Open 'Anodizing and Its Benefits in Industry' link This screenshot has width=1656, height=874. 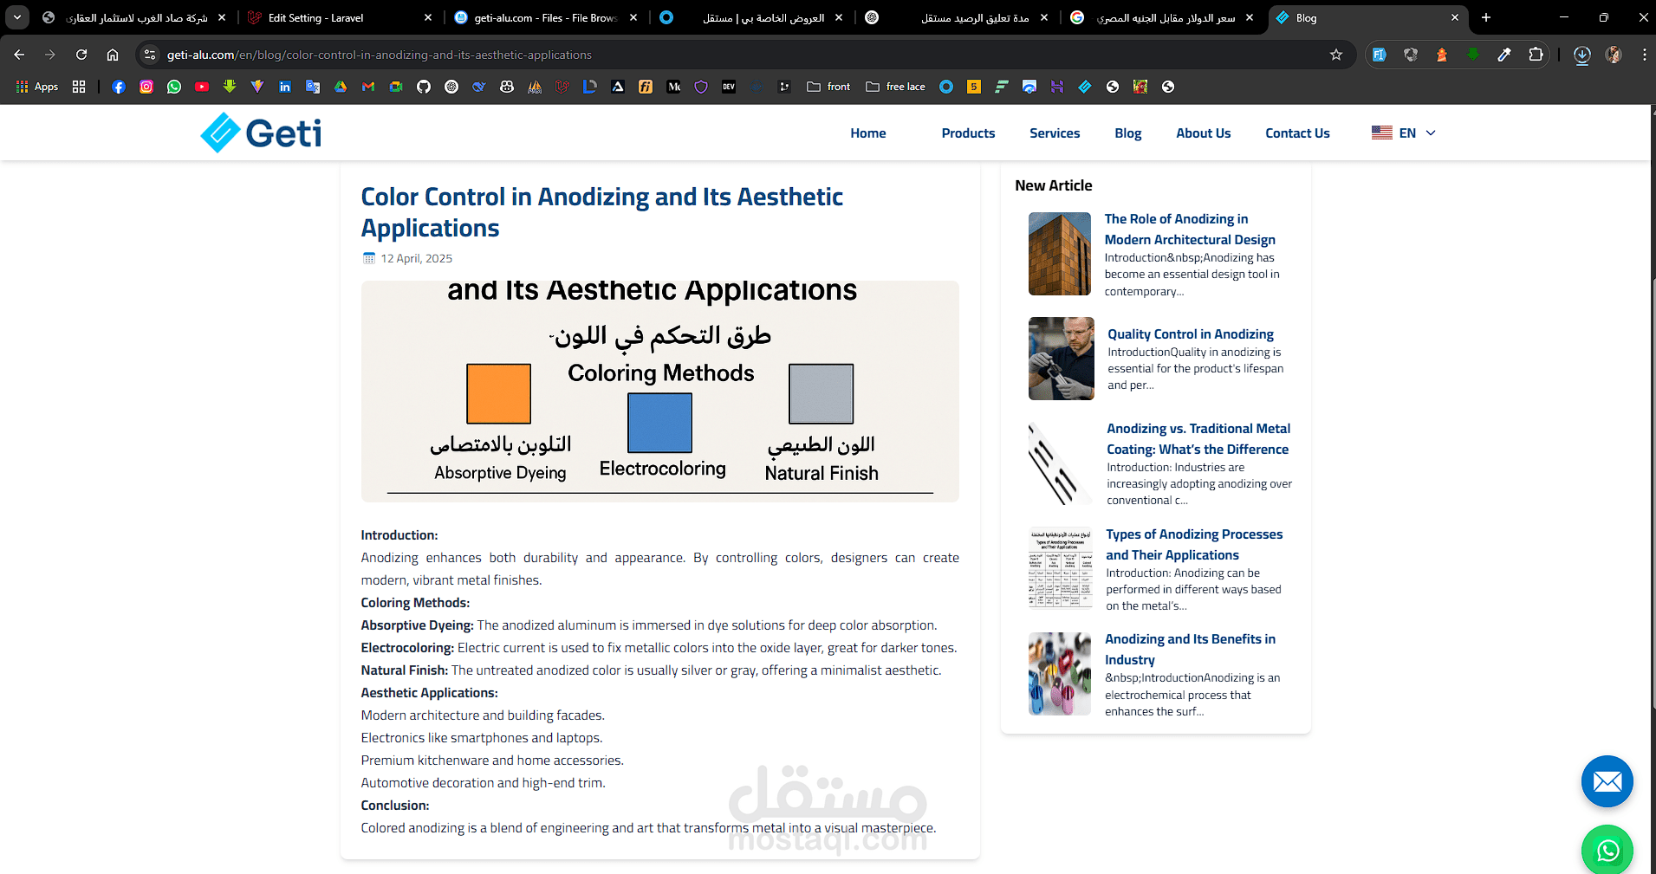point(1190,650)
